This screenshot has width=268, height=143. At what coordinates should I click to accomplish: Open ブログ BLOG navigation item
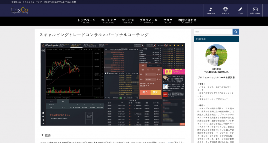coord(168,21)
